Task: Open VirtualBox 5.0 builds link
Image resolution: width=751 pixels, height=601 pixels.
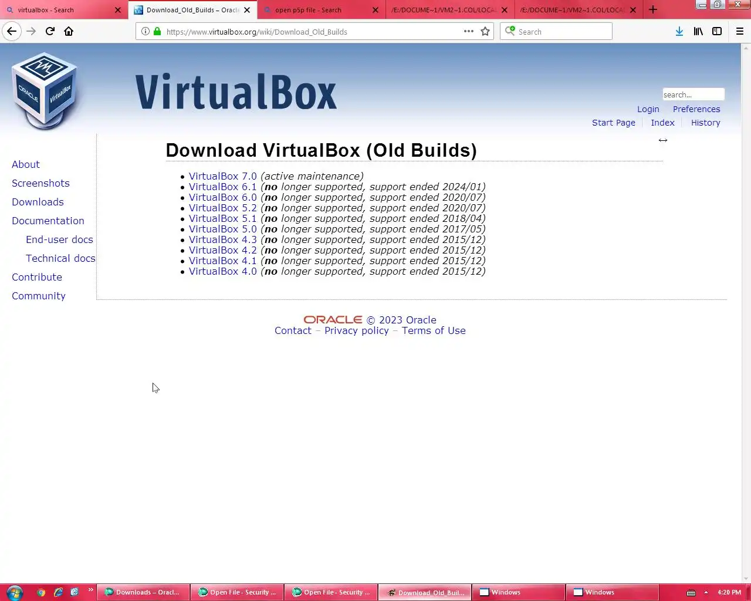Action: pyautogui.click(x=223, y=229)
